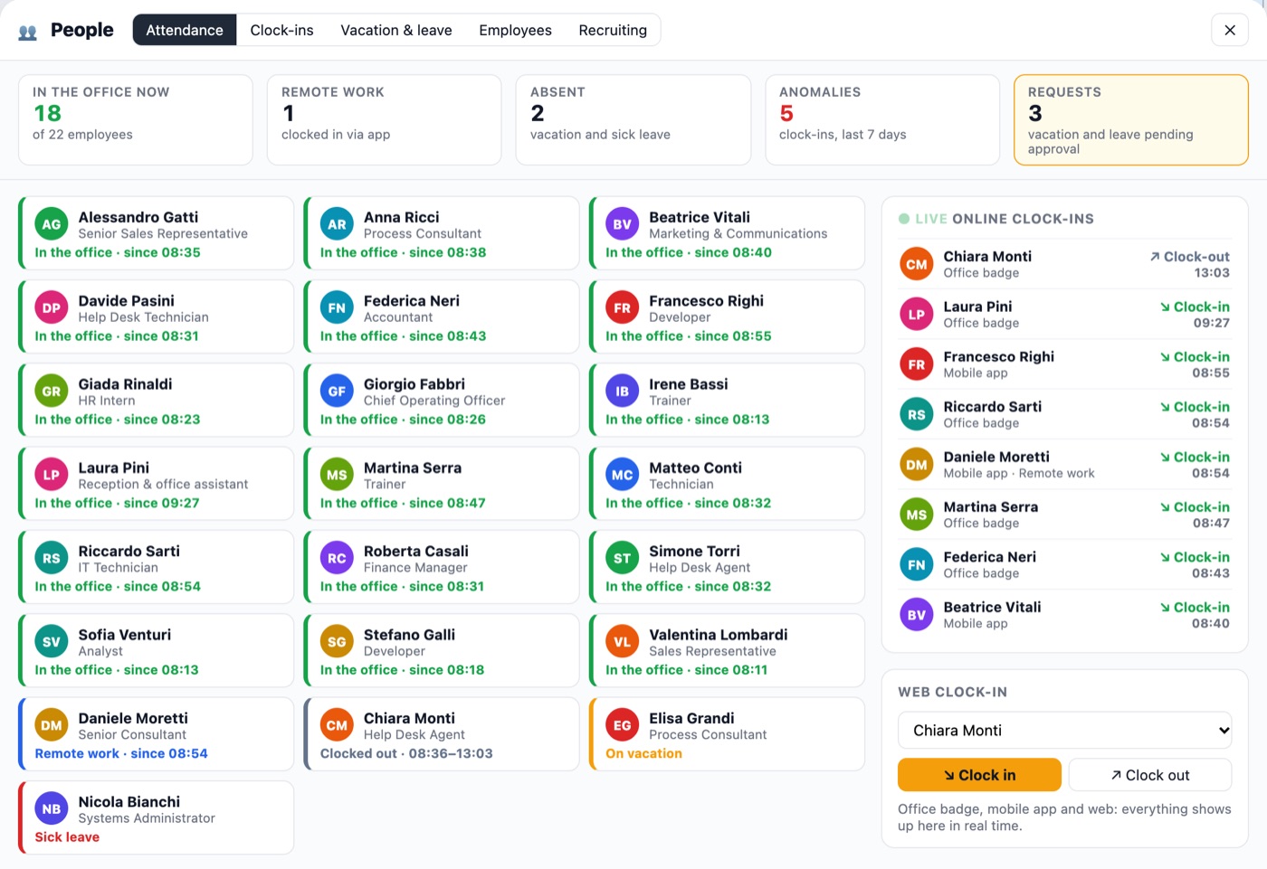
Task: Click the People app logo icon
Action: coord(28,32)
